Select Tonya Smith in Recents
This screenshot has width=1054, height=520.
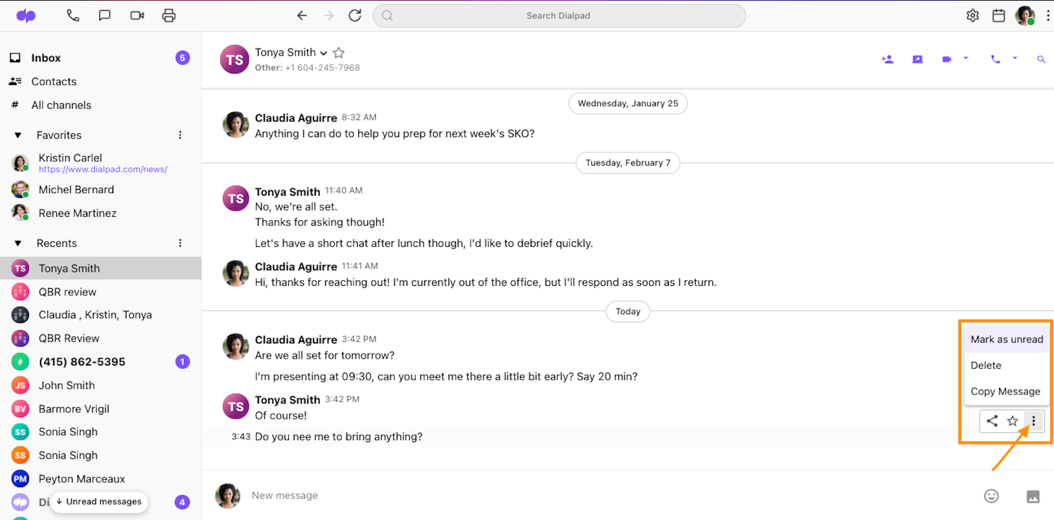(100, 268)
